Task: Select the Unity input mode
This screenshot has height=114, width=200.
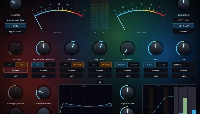Action: pos(15,26)
